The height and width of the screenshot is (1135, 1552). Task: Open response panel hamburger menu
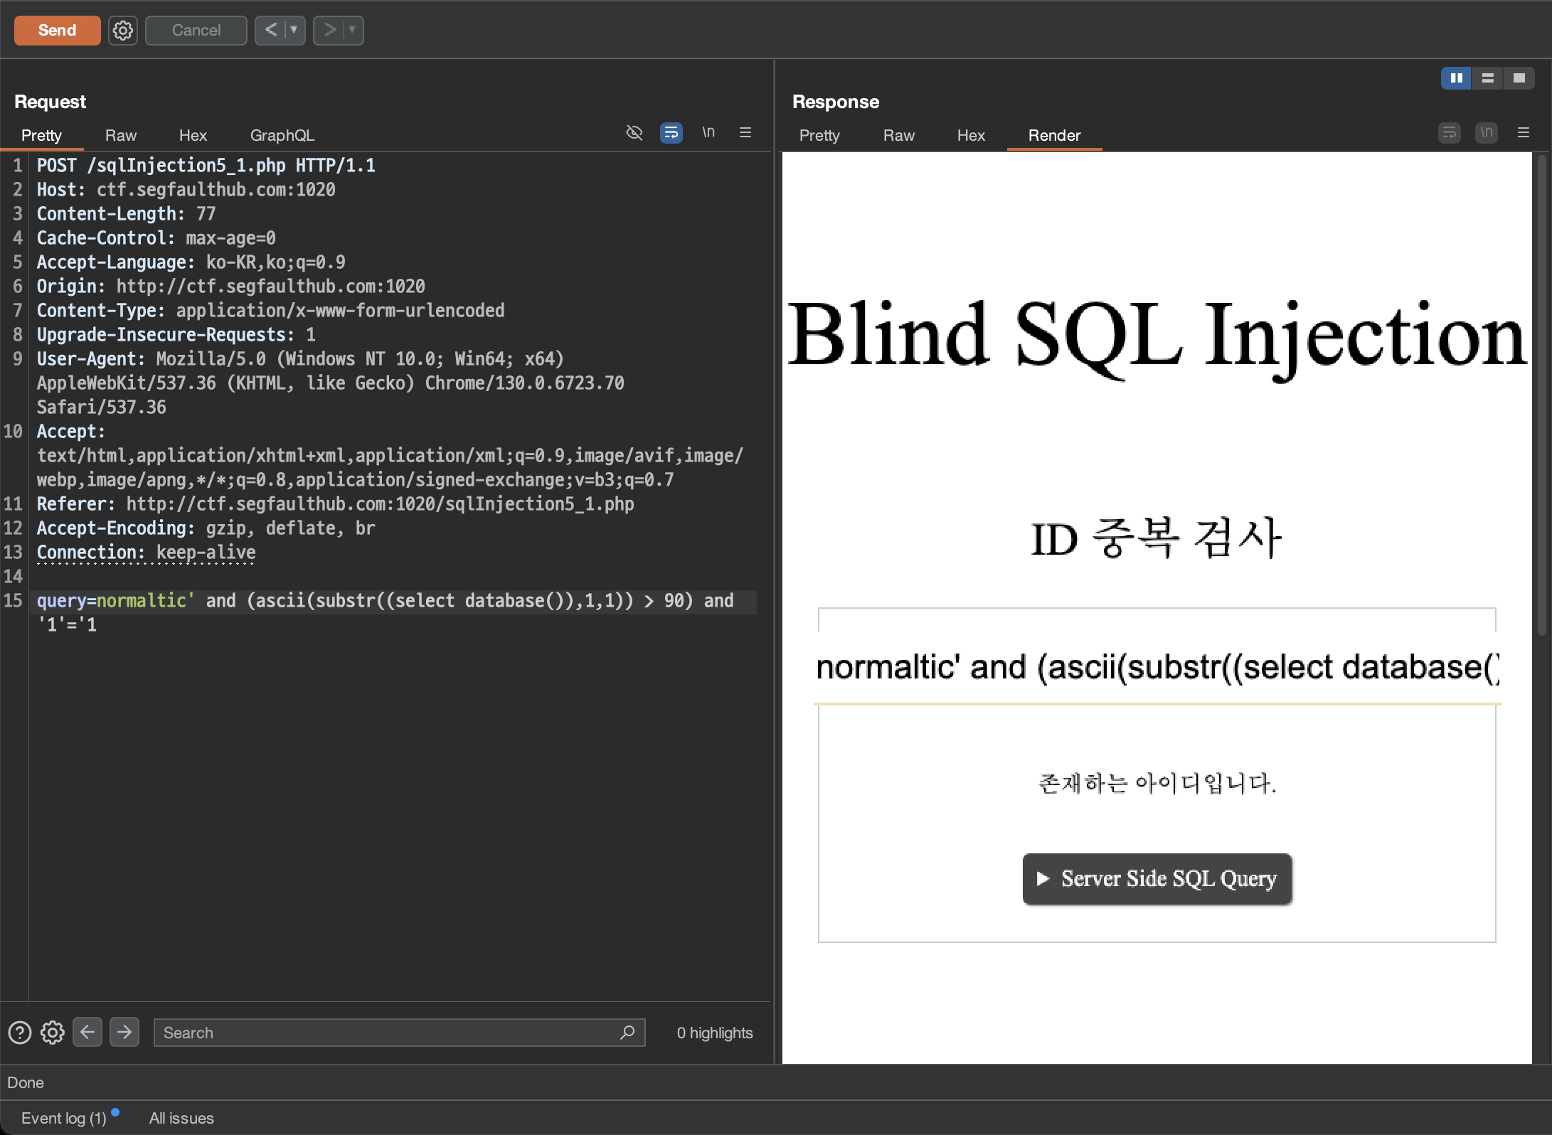point(1524,133)
